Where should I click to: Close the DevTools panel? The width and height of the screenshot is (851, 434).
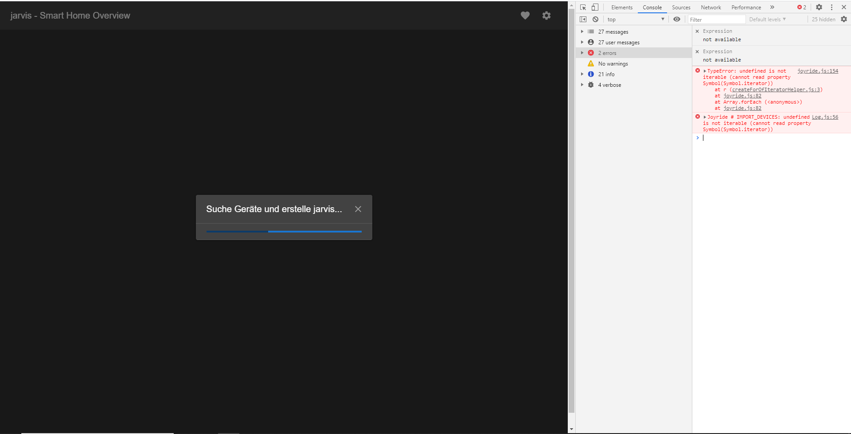[844, 7]
